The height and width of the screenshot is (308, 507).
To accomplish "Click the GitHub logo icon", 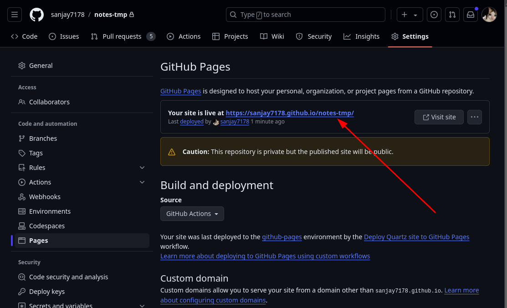I will click(x=37, y=15).
